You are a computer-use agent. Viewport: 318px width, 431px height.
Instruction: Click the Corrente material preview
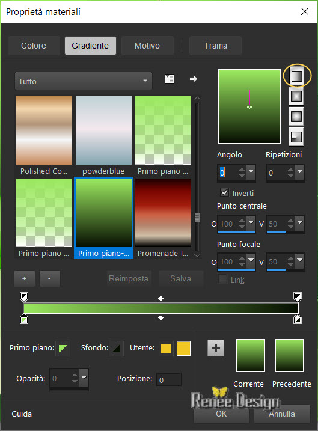251,355
